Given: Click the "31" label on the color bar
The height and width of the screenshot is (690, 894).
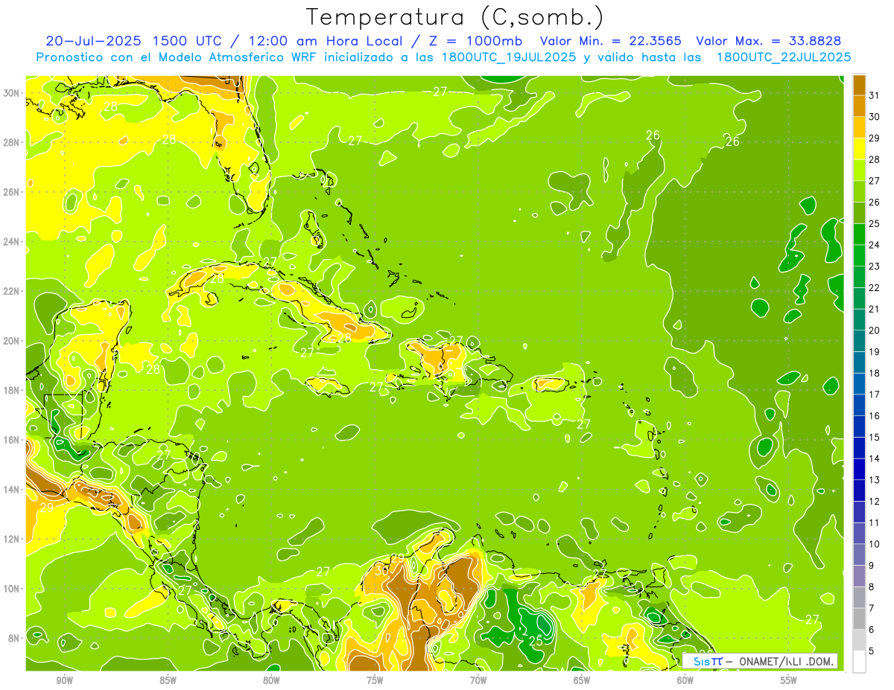Looking at the screenshot, I should coord(875,95).
